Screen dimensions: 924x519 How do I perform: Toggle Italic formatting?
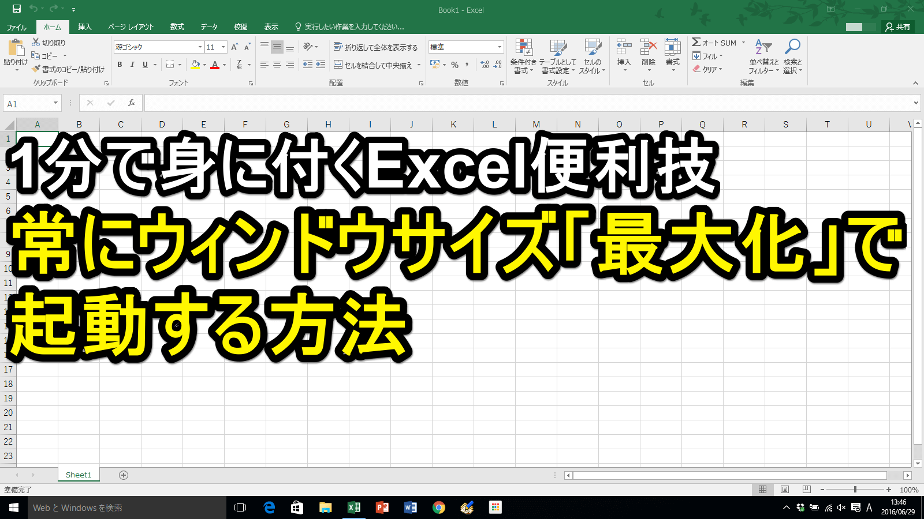pos(132,65)
